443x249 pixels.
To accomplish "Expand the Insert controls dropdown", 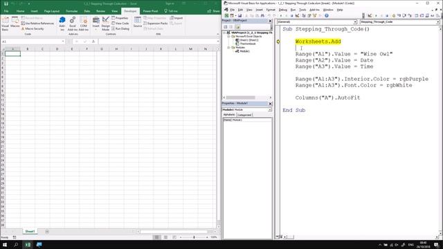I will (96, 24).
